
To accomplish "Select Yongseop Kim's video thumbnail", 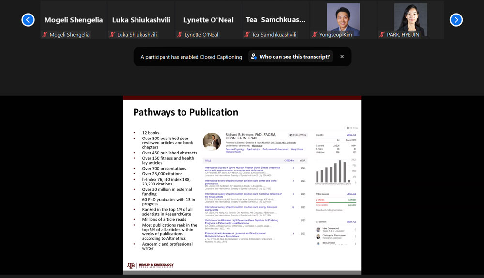I will 343,17.
